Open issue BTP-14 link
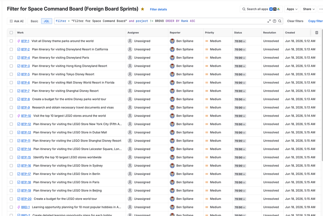The height and width of the screenshot is (216, 323). pos(26,149)
